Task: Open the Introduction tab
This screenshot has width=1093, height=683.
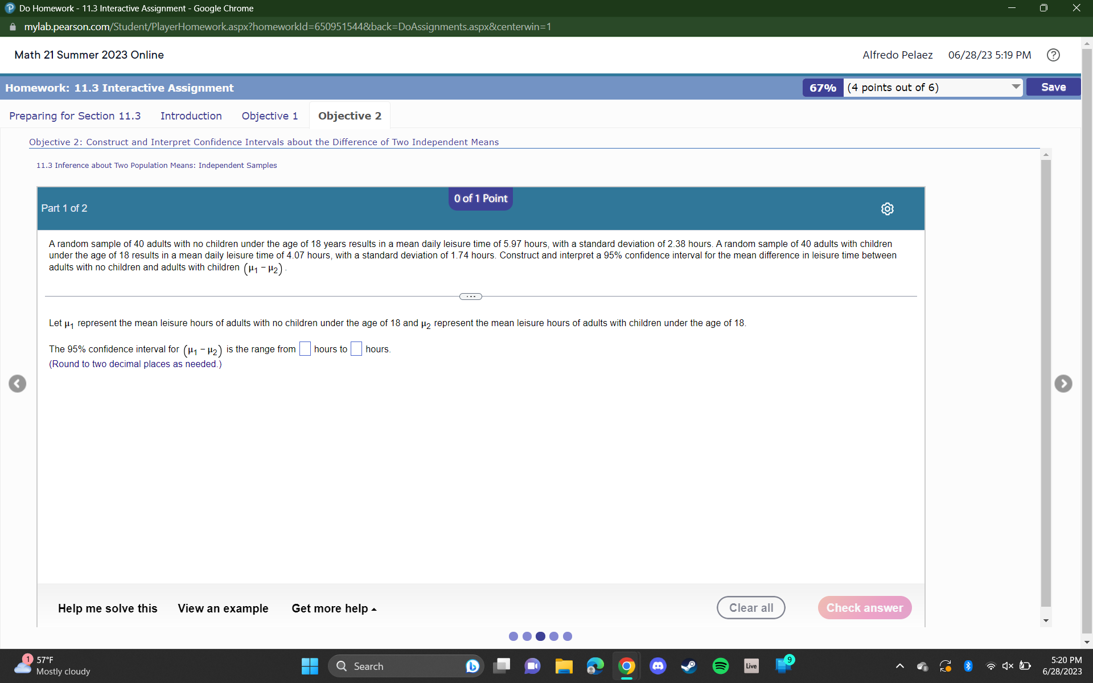Action: click(x=191, y=116)
